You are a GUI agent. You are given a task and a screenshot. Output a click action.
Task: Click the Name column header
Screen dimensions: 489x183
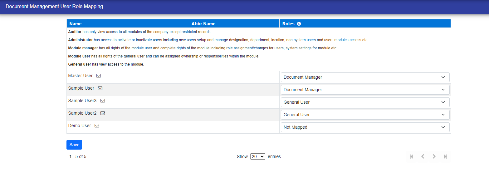coord(76,24)
